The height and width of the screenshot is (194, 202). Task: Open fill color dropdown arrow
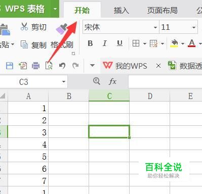click(183, 43)
